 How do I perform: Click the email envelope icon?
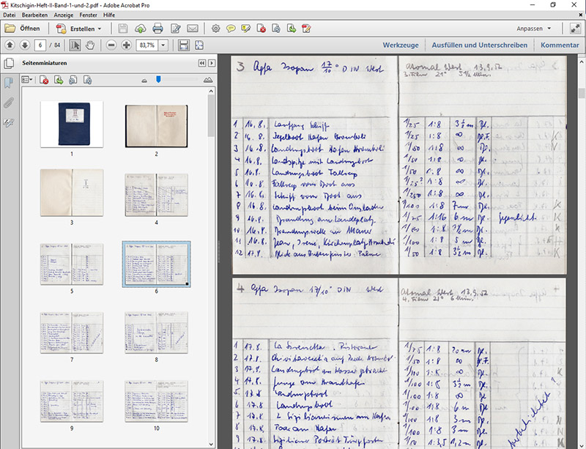tap(193, 29)
